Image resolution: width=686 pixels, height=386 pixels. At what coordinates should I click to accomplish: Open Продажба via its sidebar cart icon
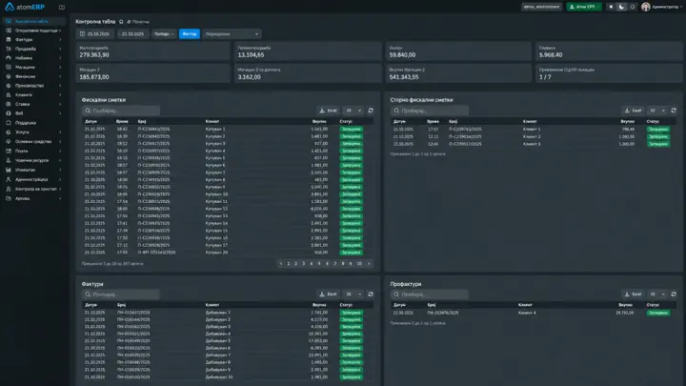click(x=9, y=49)
